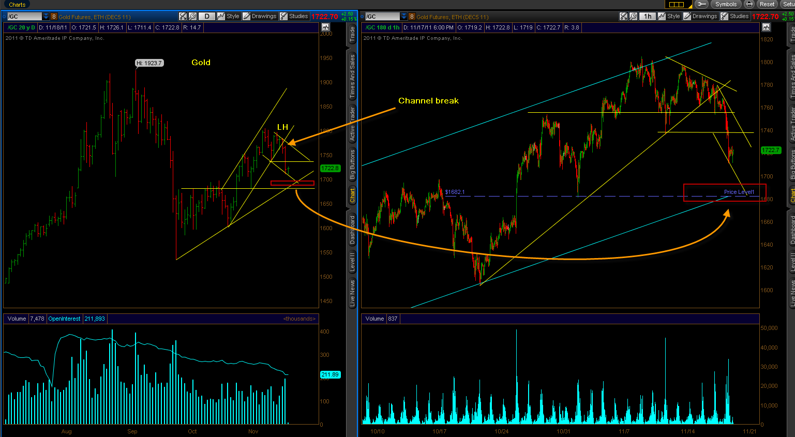Click the '/GC 20 y D' label
795x437 pixels.
pyautogui.click(x=21, y=27)
